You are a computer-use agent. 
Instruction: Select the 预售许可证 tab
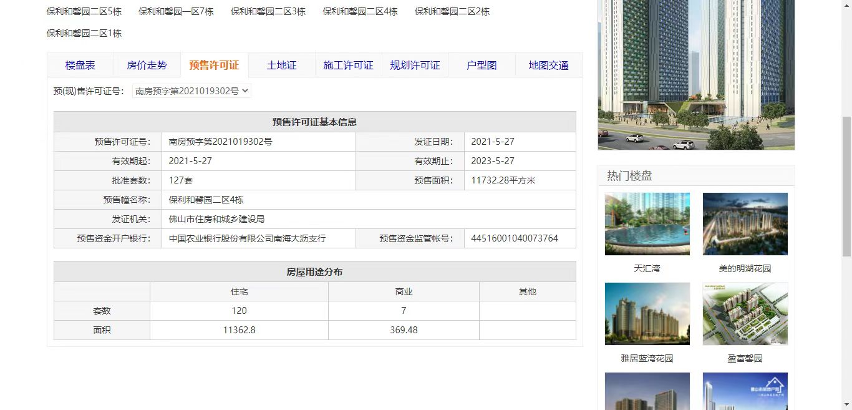(x=214, y=65)
